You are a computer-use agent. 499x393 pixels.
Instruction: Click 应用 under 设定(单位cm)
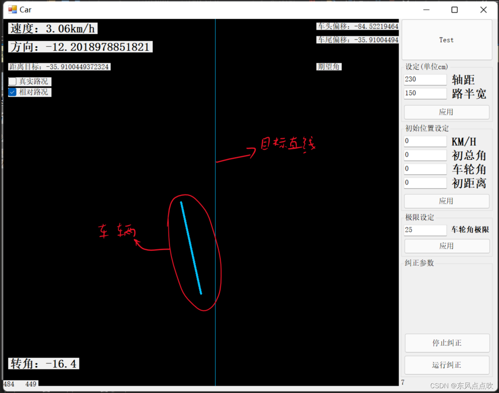pos(447,112)
